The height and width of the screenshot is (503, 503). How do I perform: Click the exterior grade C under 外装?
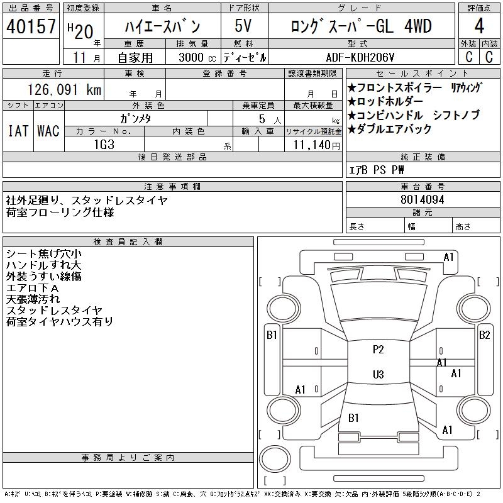click(468, 57)
